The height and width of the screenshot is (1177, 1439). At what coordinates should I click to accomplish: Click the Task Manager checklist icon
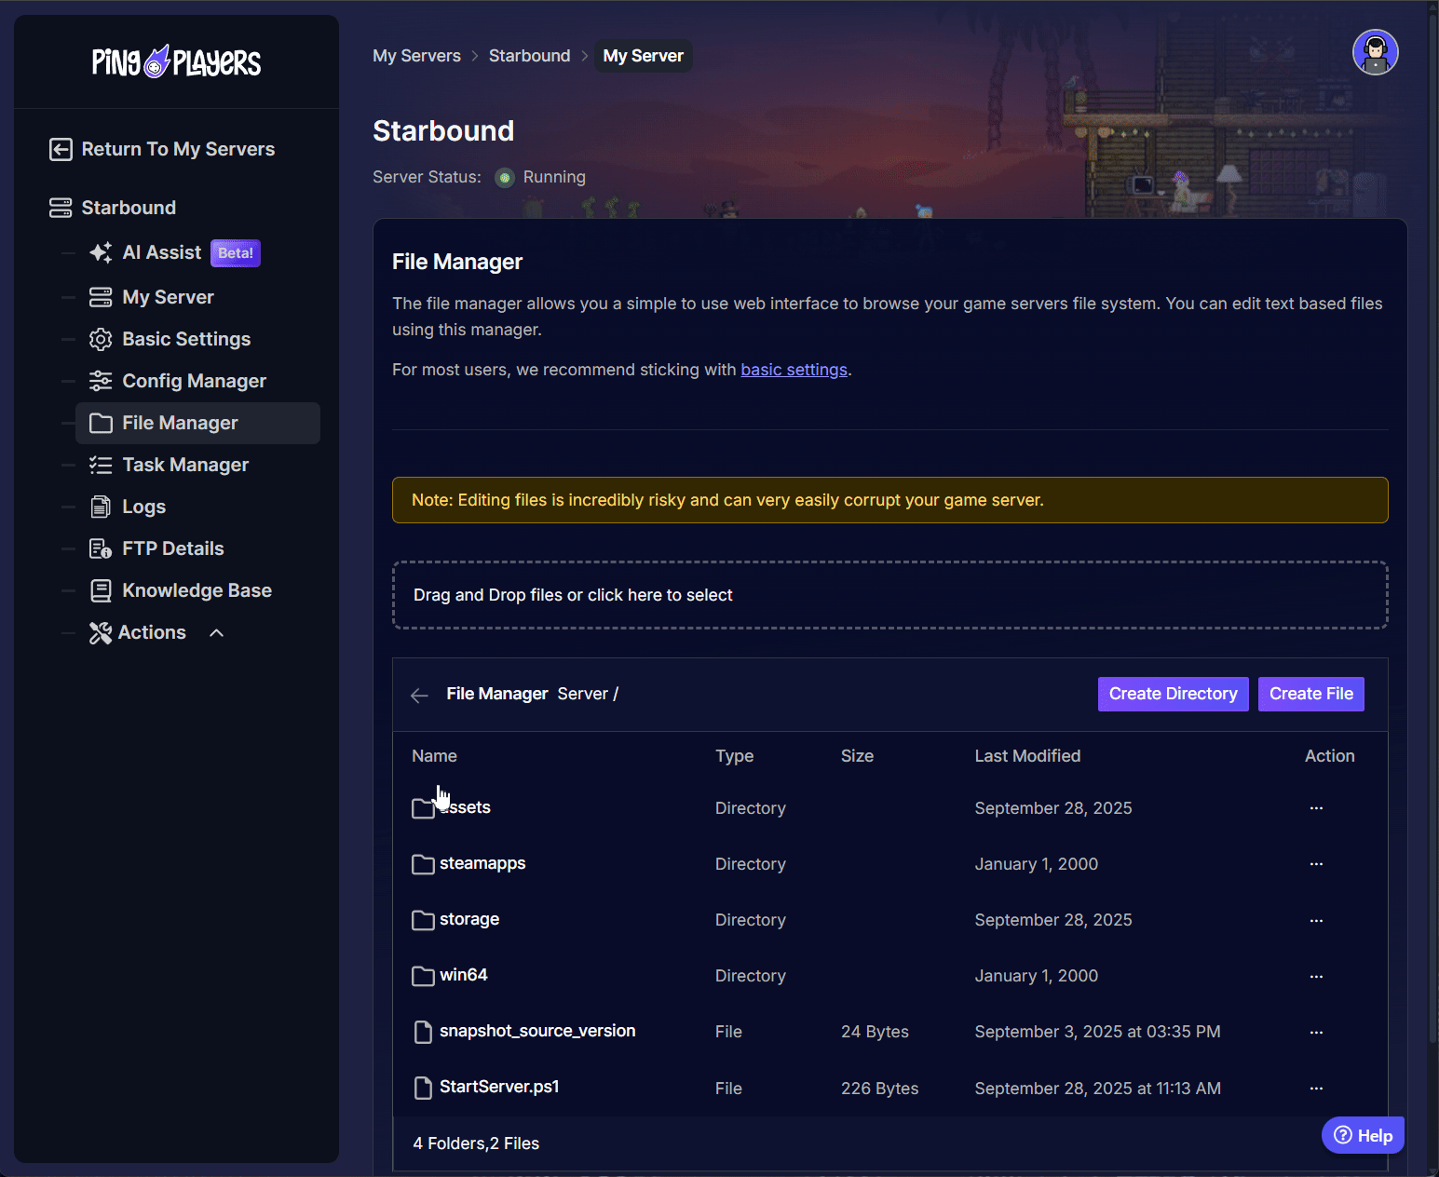coord(101,465)
